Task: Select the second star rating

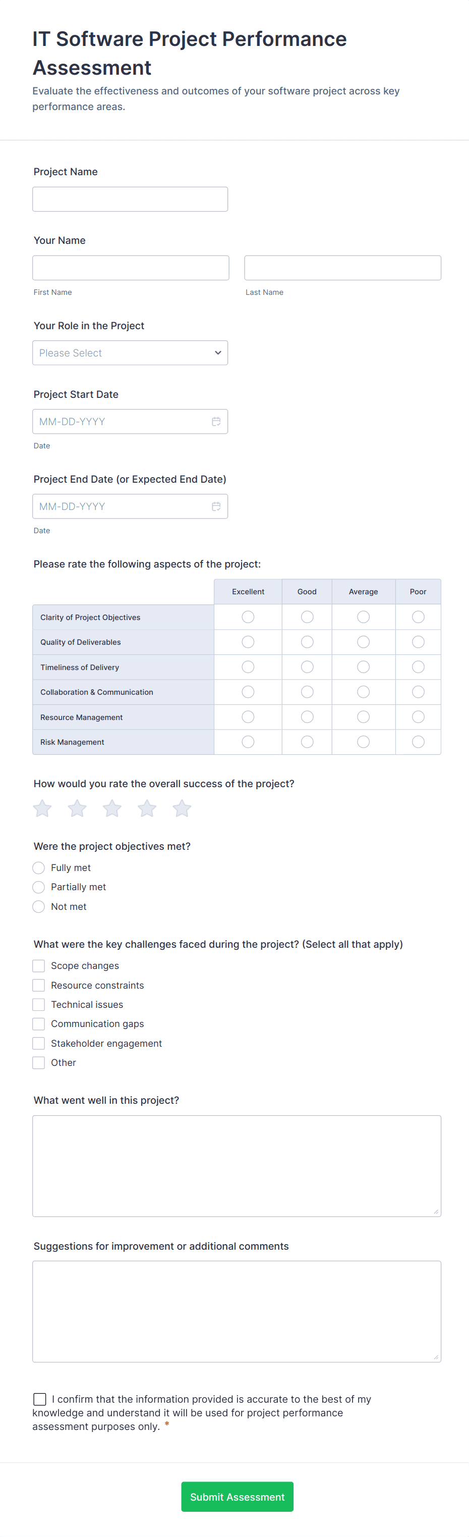Action: (x=78, y=808)
